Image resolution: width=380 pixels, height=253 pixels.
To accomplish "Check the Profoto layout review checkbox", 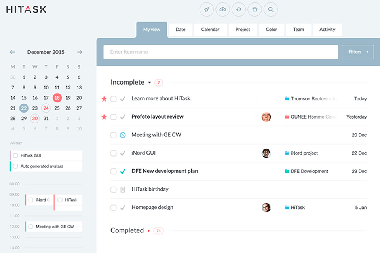I will (x=114, y=117).
